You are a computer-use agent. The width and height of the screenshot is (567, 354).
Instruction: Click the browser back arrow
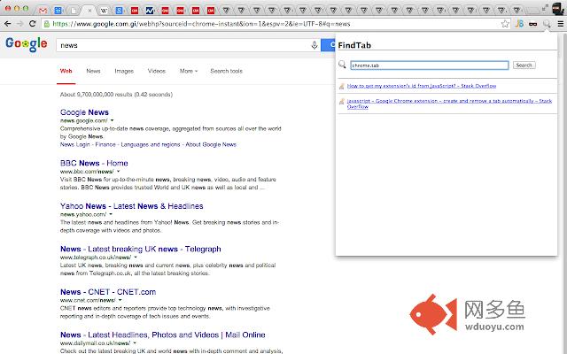[x=9, y=24]
